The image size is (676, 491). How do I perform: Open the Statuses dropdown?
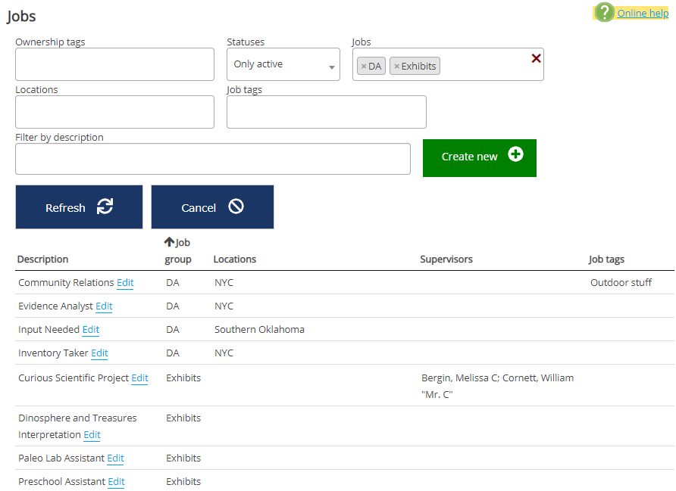click(283, 64)
